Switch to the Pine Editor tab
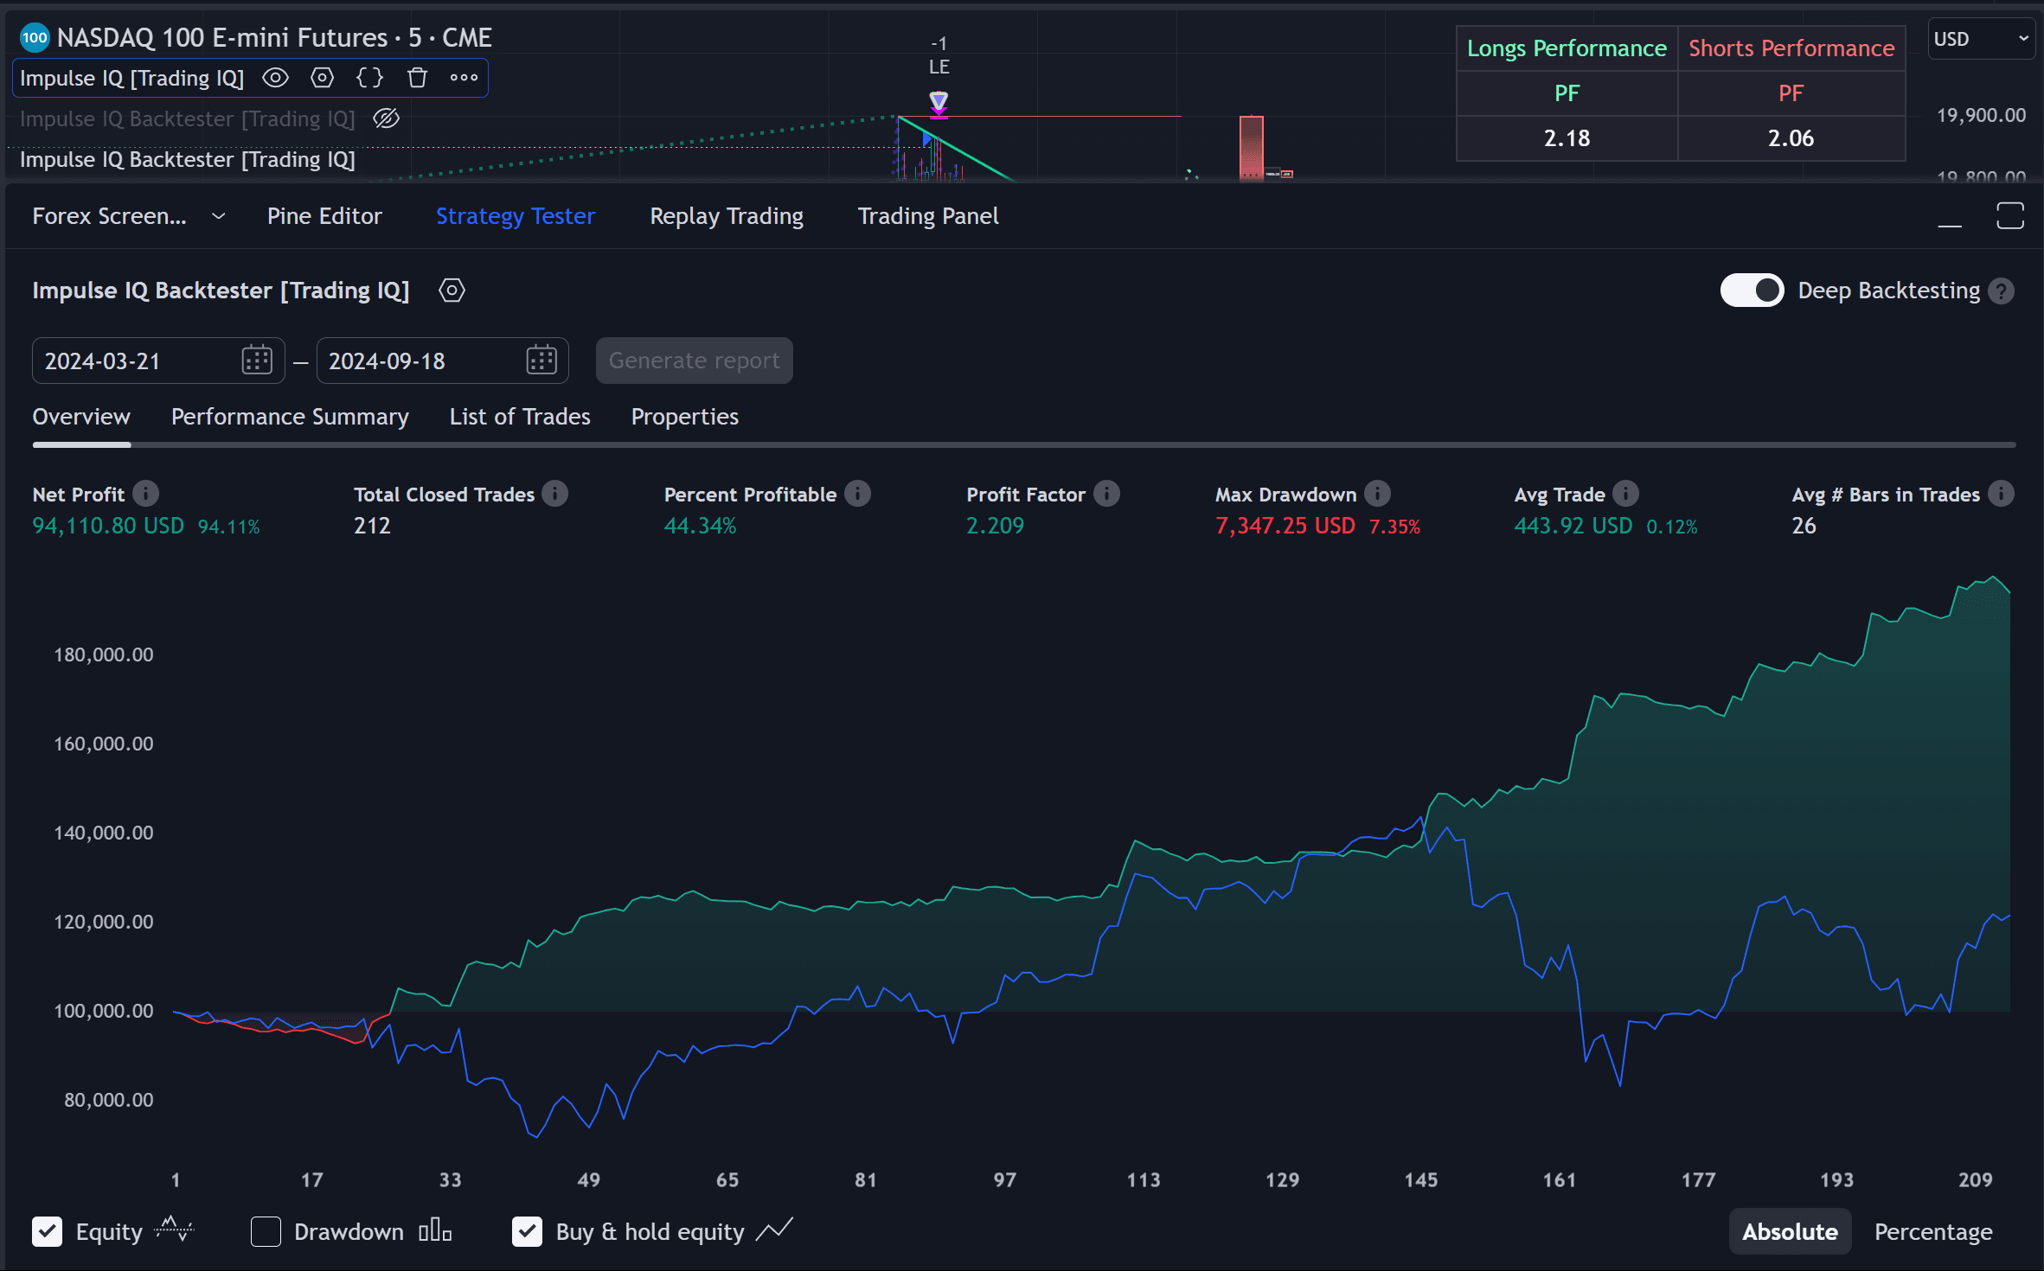 tap(324, 216)
